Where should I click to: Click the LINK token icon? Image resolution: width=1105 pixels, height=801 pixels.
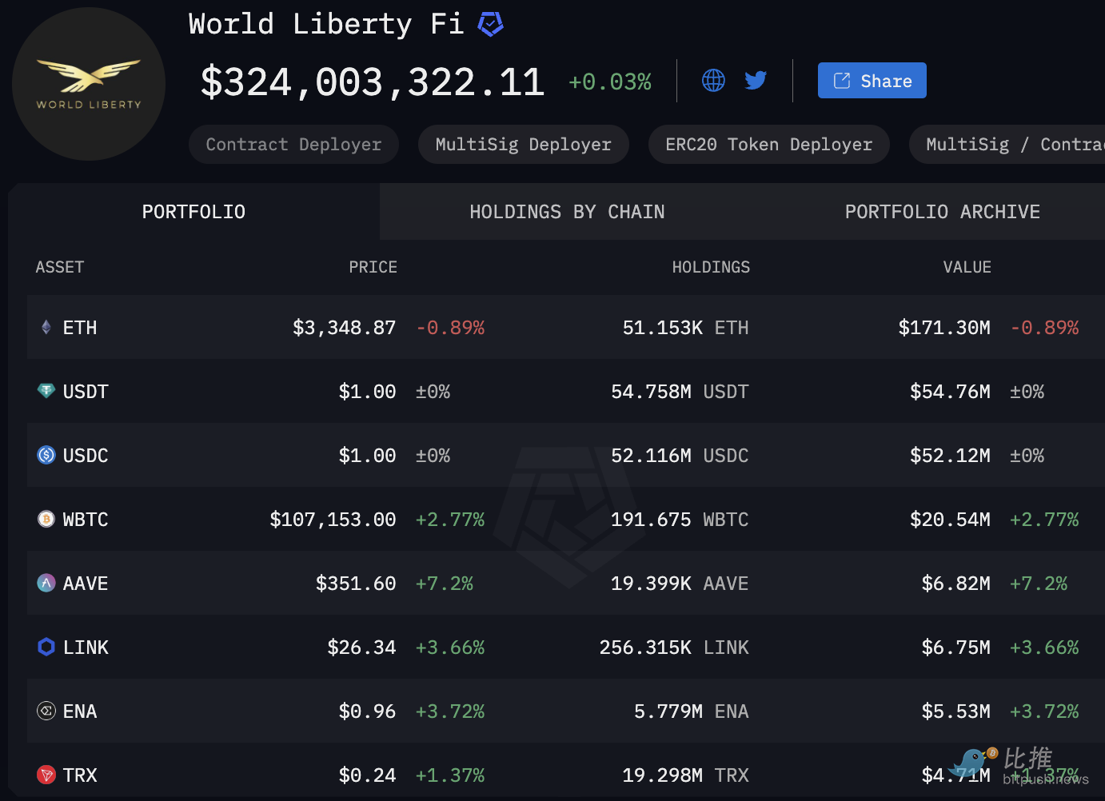click(46, 647)
